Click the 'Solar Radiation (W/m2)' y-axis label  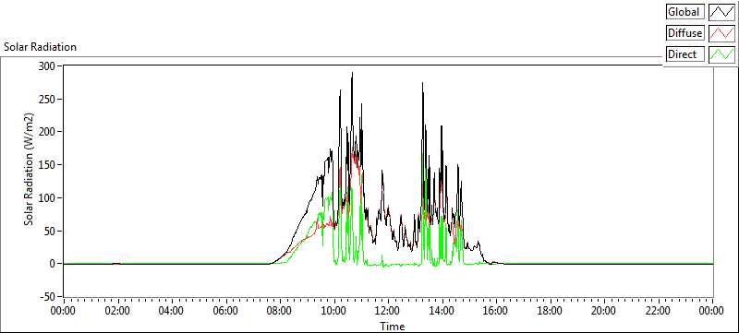point(29,170)
